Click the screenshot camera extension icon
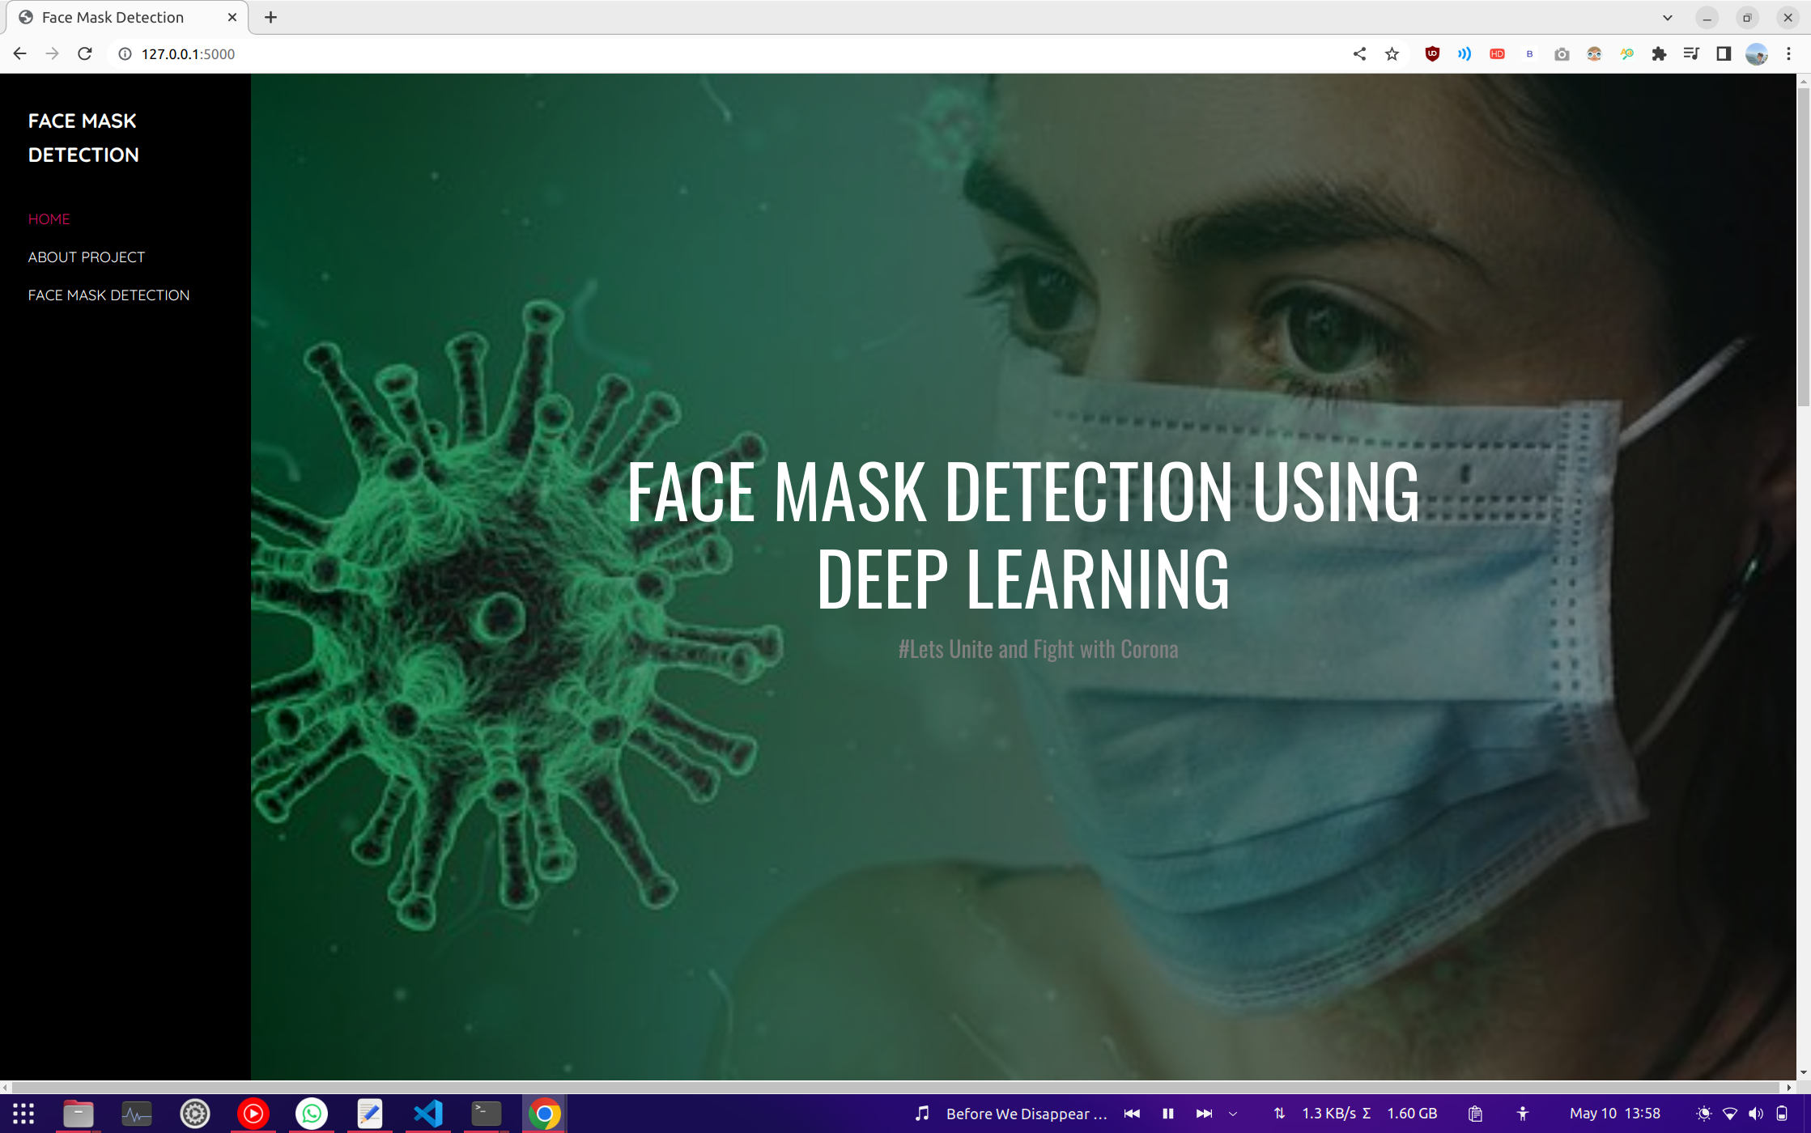 coord(1561,53)
